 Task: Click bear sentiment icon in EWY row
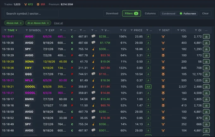coord(163,68)
